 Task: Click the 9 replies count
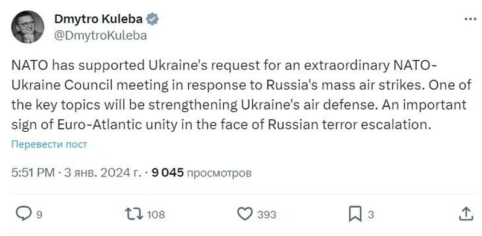coord(39,214)
